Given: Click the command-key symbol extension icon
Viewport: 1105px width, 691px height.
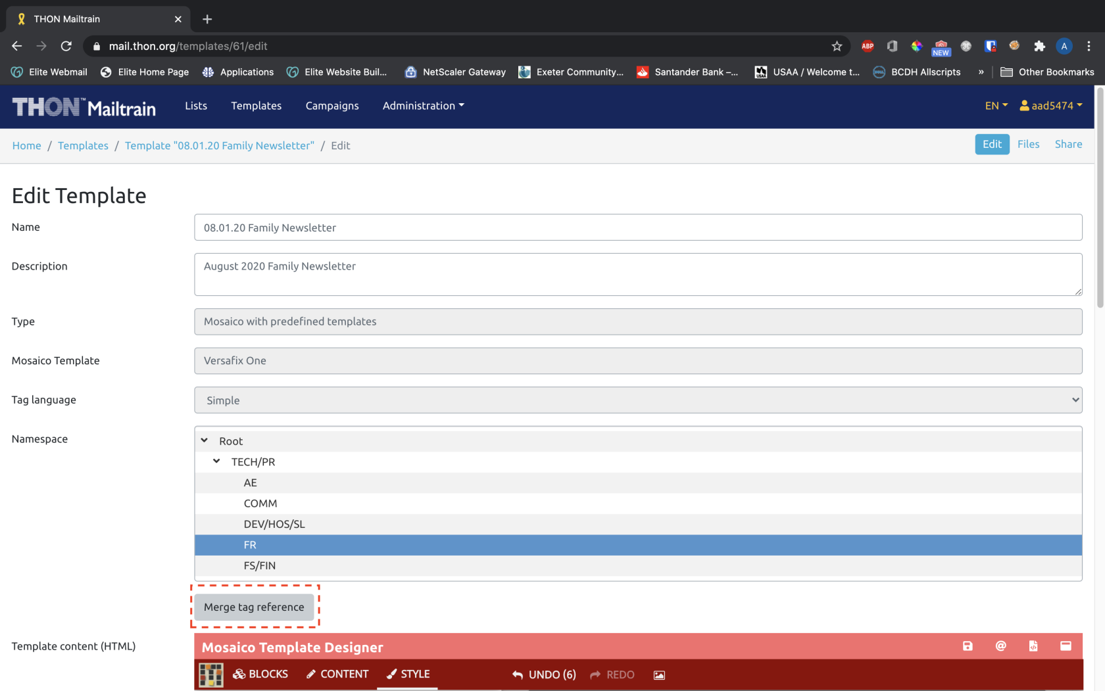Looking at the screenshot, I should 966,46.
